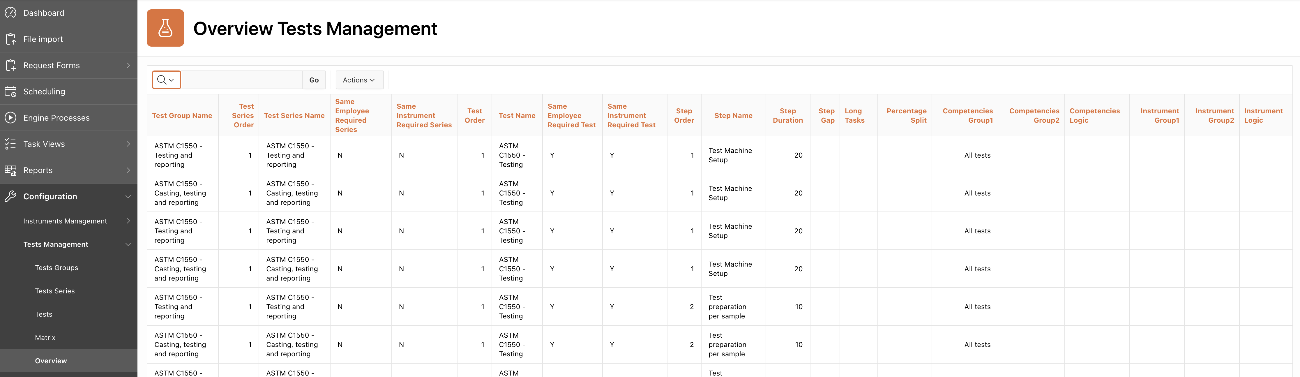
Task: Click the Task Views list icon
Action: click(10, 144)
